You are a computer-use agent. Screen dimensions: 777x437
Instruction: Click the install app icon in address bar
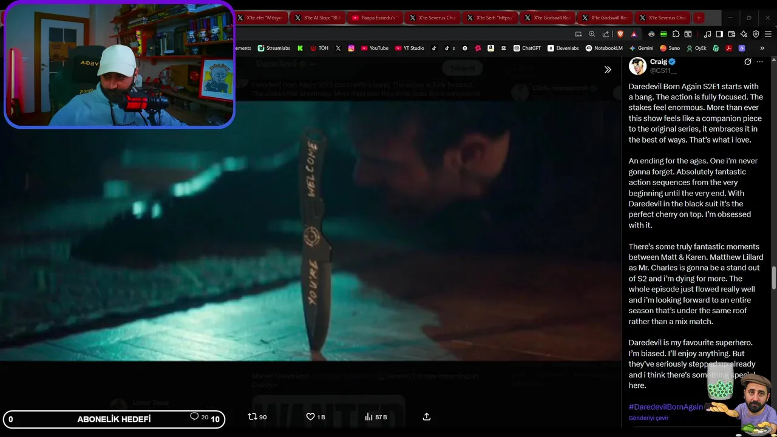click(579, 34)
